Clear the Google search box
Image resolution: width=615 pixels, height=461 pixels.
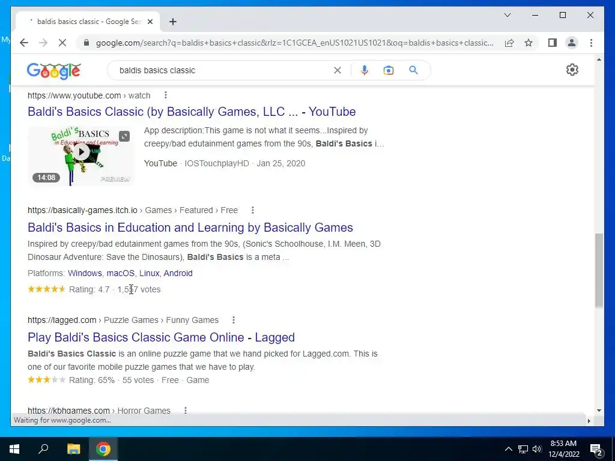[338, 70]
